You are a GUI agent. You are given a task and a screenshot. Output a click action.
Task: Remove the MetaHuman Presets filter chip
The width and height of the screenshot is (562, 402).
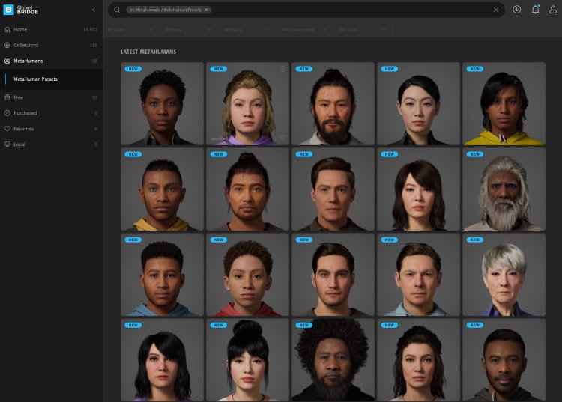[207, 10]
